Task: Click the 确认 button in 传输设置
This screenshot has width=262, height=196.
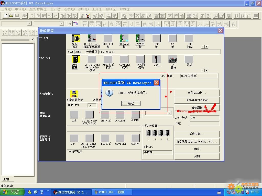Action: click(x=197, y=149)
